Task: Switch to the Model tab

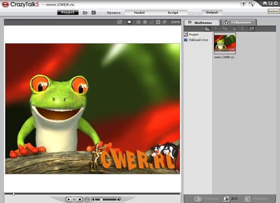Action: click(139, 12)
